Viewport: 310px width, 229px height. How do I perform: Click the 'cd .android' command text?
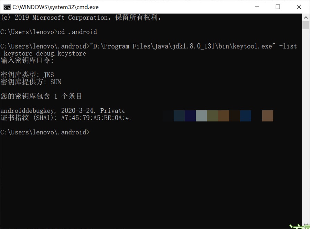pyautogui.click(x=77, y=32)
